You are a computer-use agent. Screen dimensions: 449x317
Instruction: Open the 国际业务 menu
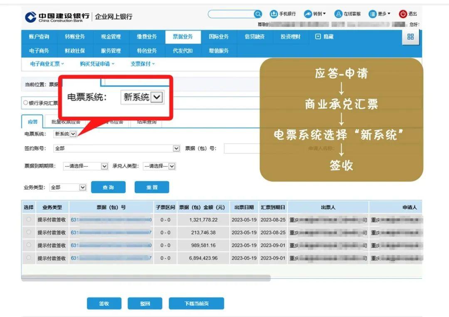tap(219, 37)
